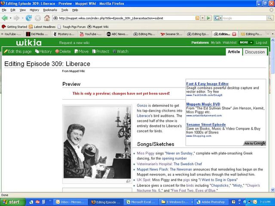275x206 pixels.
Task: Open the View menu
Action: pyautogui.click(x=22, y=10)
